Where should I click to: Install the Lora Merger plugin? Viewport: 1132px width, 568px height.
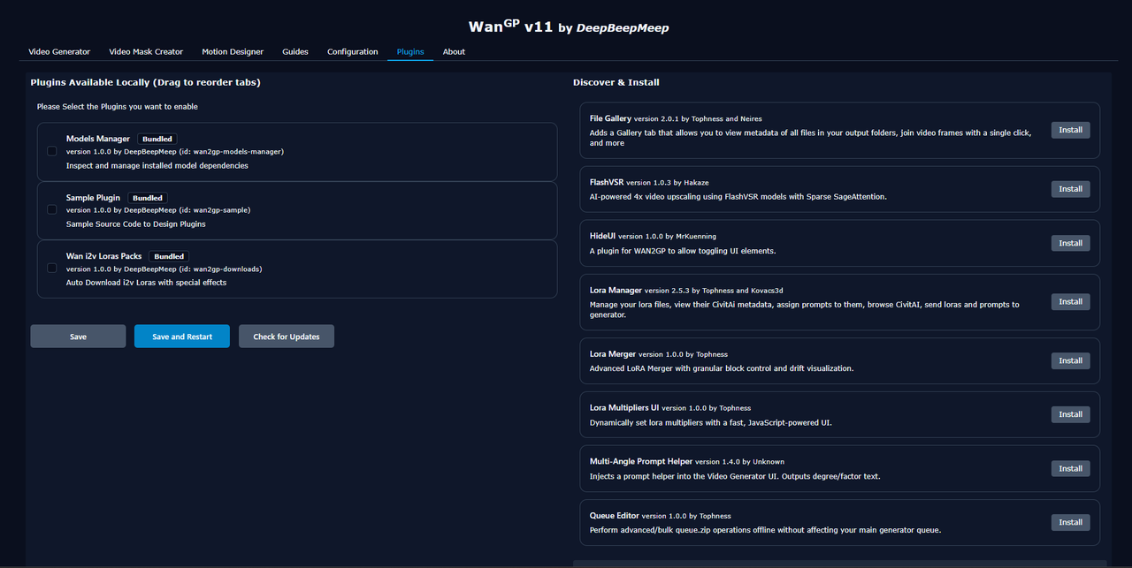tap(1070, 360)
